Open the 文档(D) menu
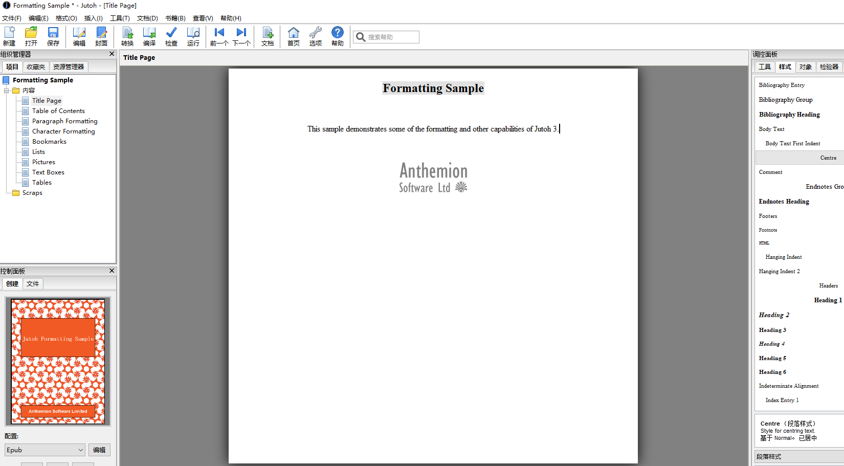Viewport: 844px width, 466px height. pyautogui.click(x=147, y=18)
